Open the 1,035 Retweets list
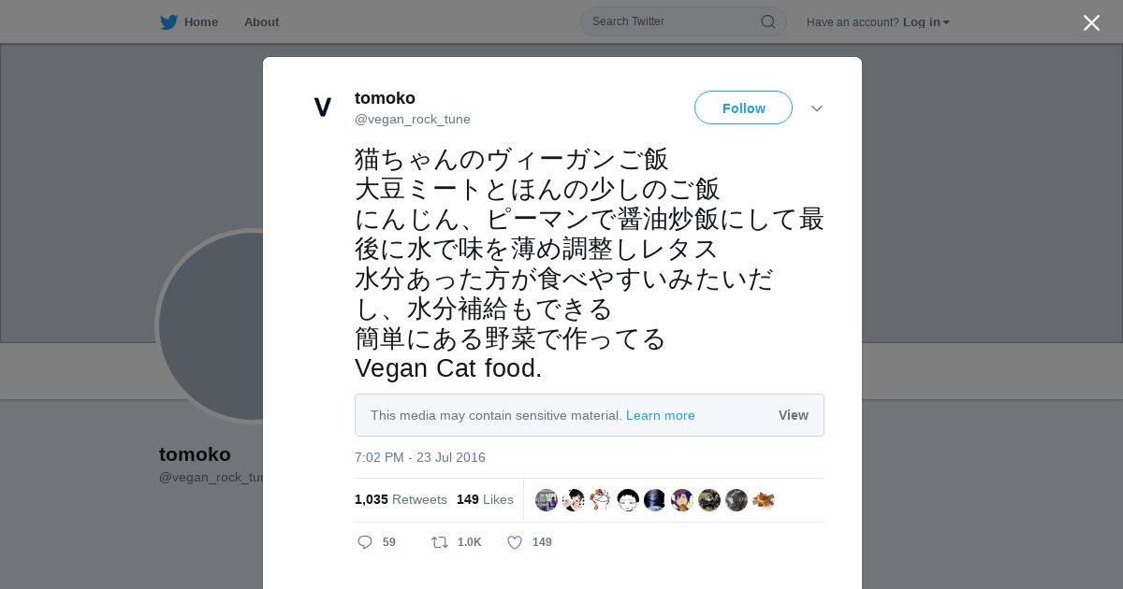Viewport: 1123px width, 589px height. [401, 499]
